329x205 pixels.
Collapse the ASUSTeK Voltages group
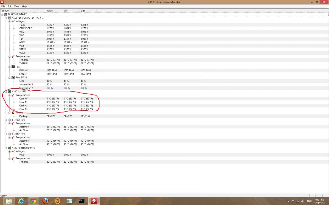[x=9, y=21]
